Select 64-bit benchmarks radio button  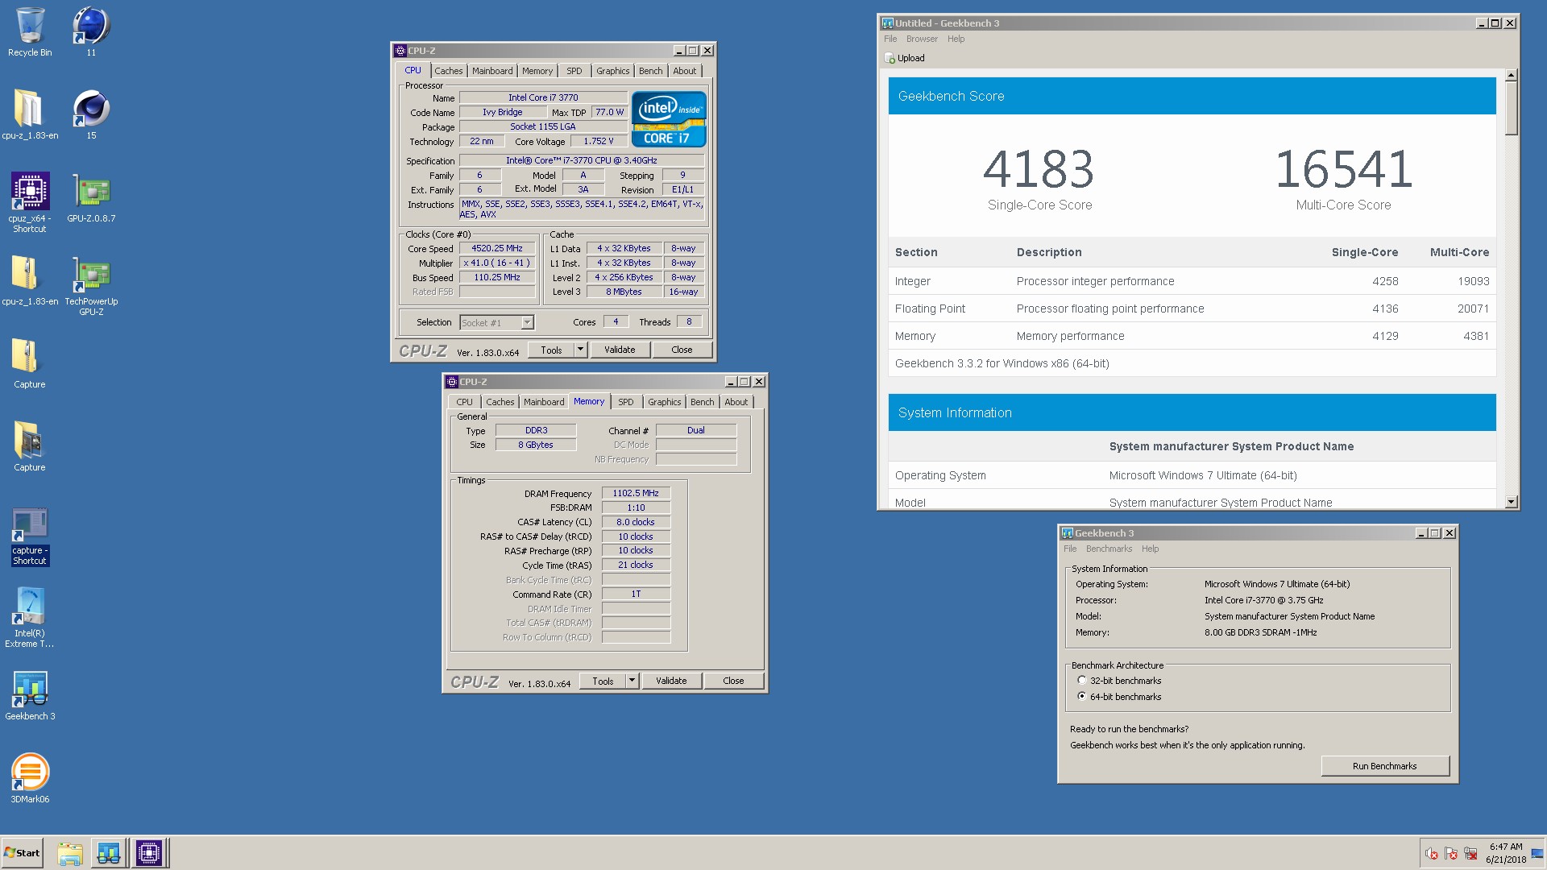point(1082,696)
